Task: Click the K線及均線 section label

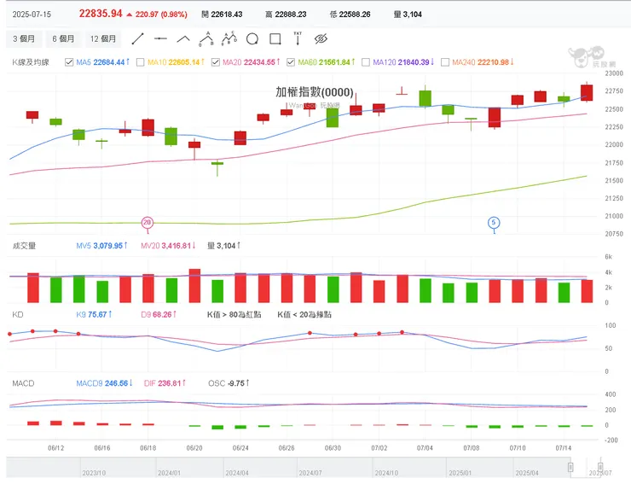Action: coord(31,62)
